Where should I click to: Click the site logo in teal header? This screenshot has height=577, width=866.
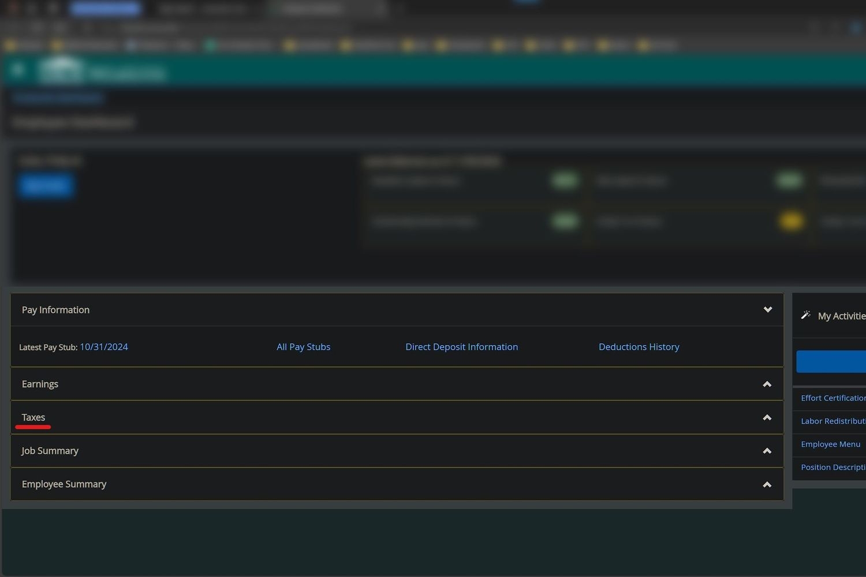pyautogui.click(x=61, y=69)
